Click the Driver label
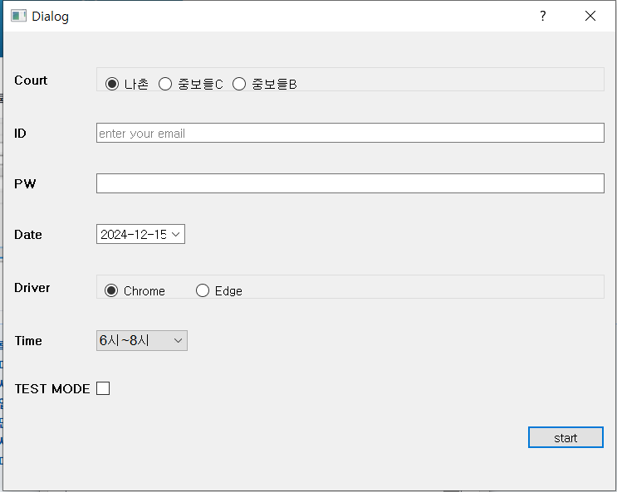617x492 pixels. [32, 288]
